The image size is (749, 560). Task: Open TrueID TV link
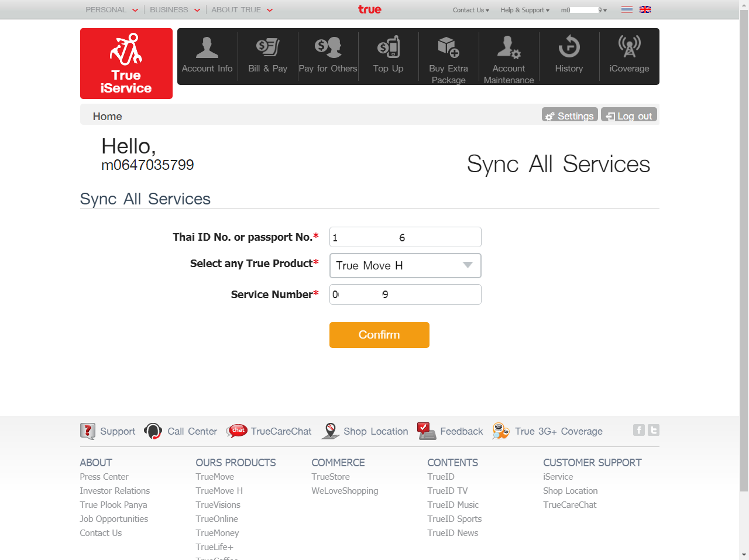click(448, 491)
